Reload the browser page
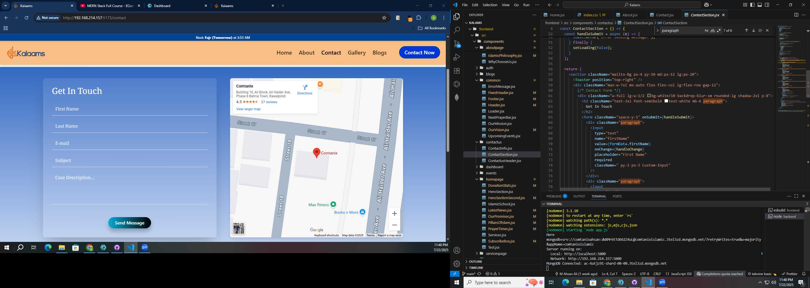Image resolution: width=810 pixels, height=288 pixels. click(27, 18)
